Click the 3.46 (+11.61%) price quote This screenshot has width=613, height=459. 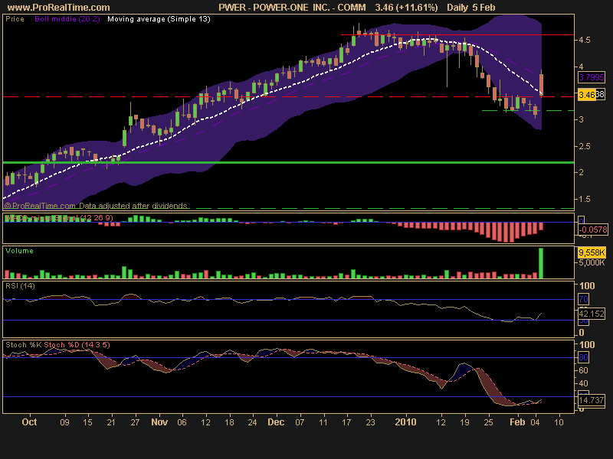(x=406, y=8)
